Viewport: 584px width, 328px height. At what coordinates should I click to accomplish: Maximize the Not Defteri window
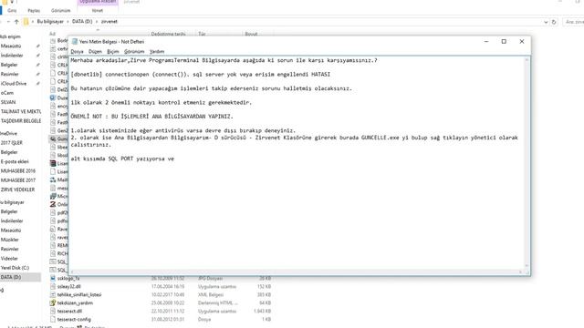(504, 41)
